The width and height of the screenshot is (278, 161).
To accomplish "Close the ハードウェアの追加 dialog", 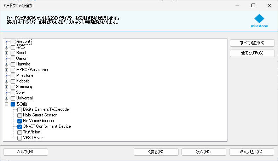I will tap(270, 6).
